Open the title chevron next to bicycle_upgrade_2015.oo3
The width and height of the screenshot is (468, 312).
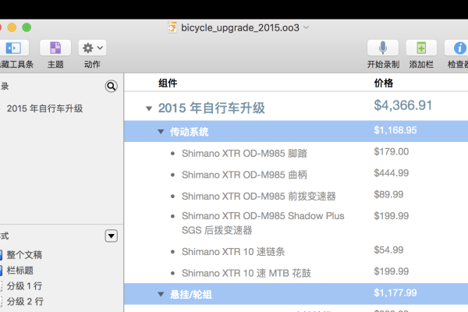(306, 27)
